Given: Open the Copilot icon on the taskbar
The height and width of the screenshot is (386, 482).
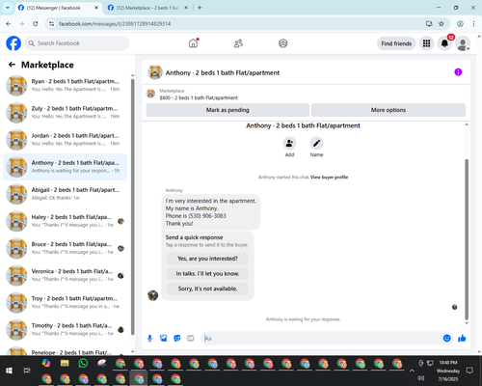Looking at the screenshot, I should [46, 363].
